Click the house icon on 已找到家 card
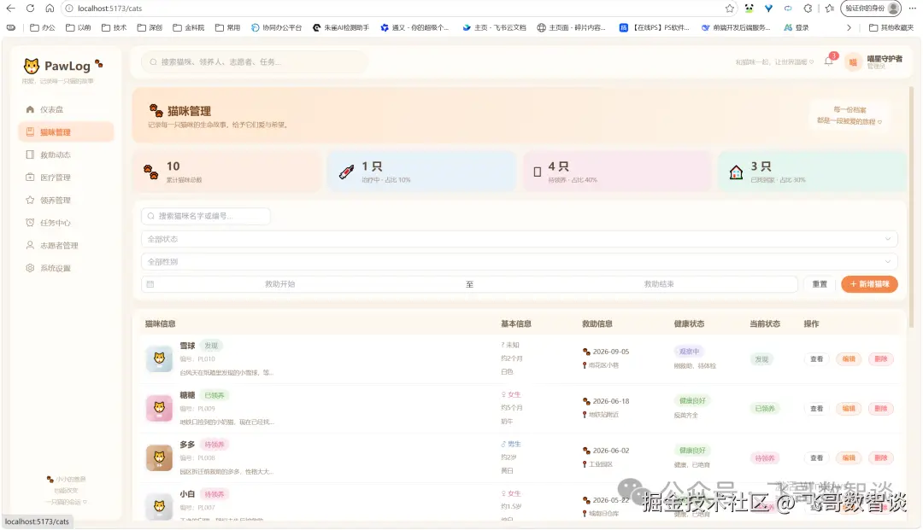Viewport: 923px width, 530px height. [736, 172]
